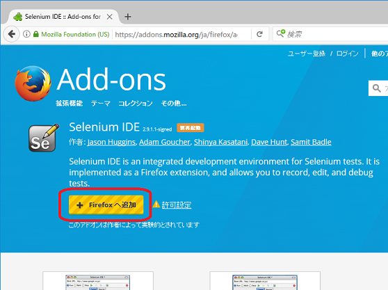Open the right Selenium IDE screenshot thumbnail
Screen dimensions: 388x290
tap(265, 281)
